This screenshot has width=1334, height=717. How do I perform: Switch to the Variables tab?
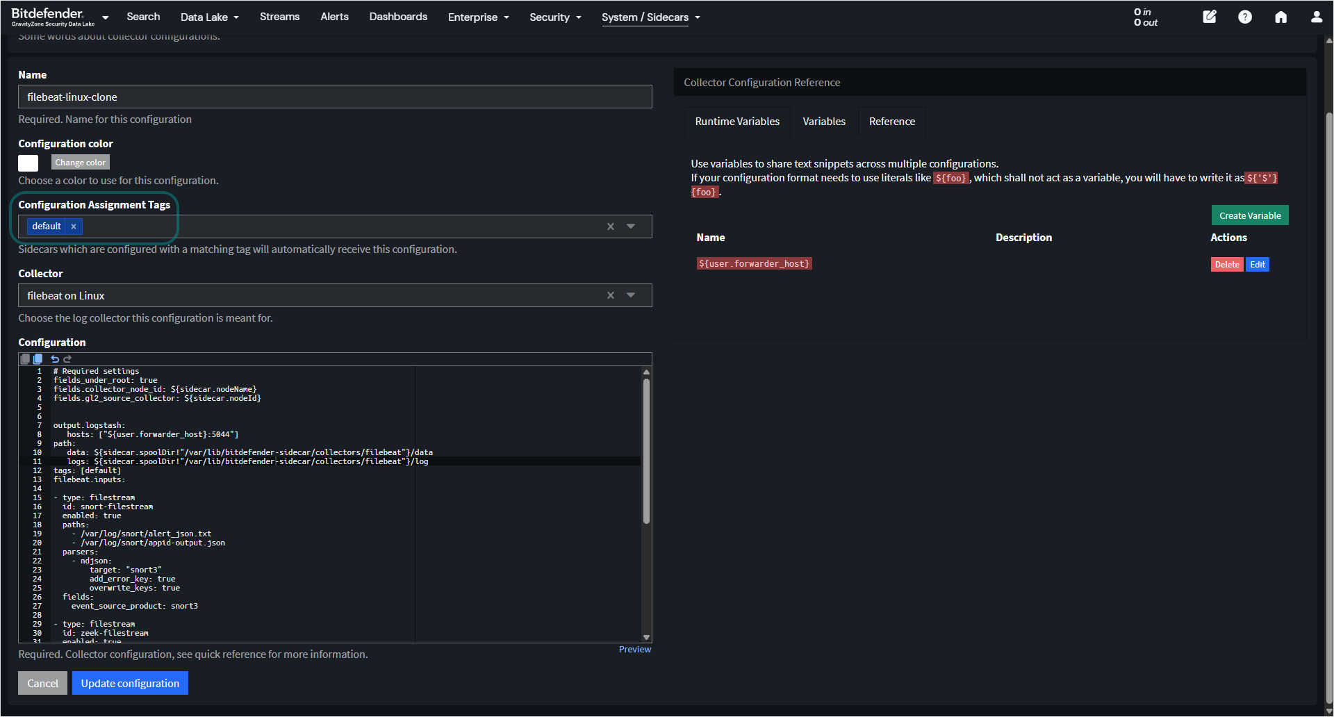tap(824, 122)
